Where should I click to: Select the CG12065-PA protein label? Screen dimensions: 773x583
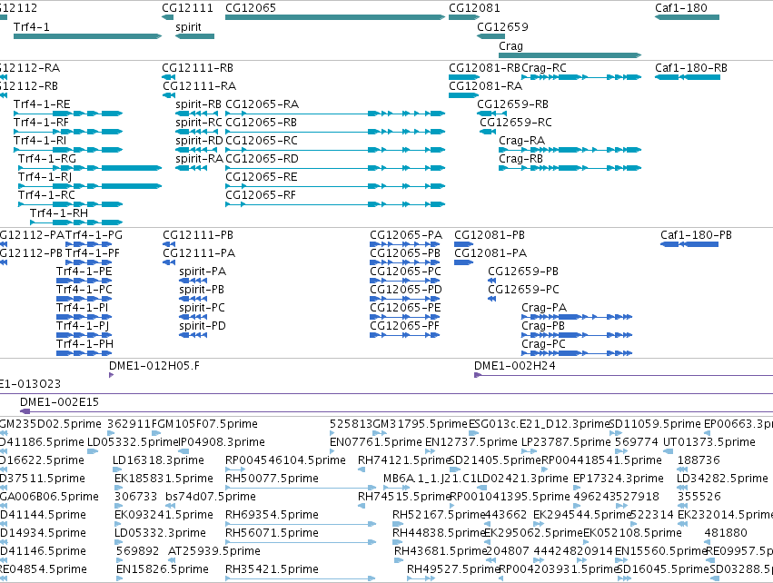pyautogui.click(x=406, y=235)
